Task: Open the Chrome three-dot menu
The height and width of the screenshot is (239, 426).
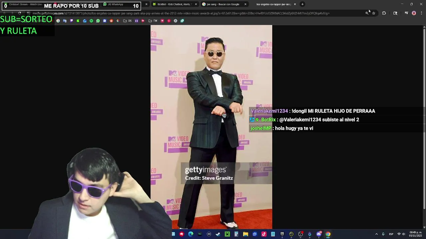Action: [421, 13]
